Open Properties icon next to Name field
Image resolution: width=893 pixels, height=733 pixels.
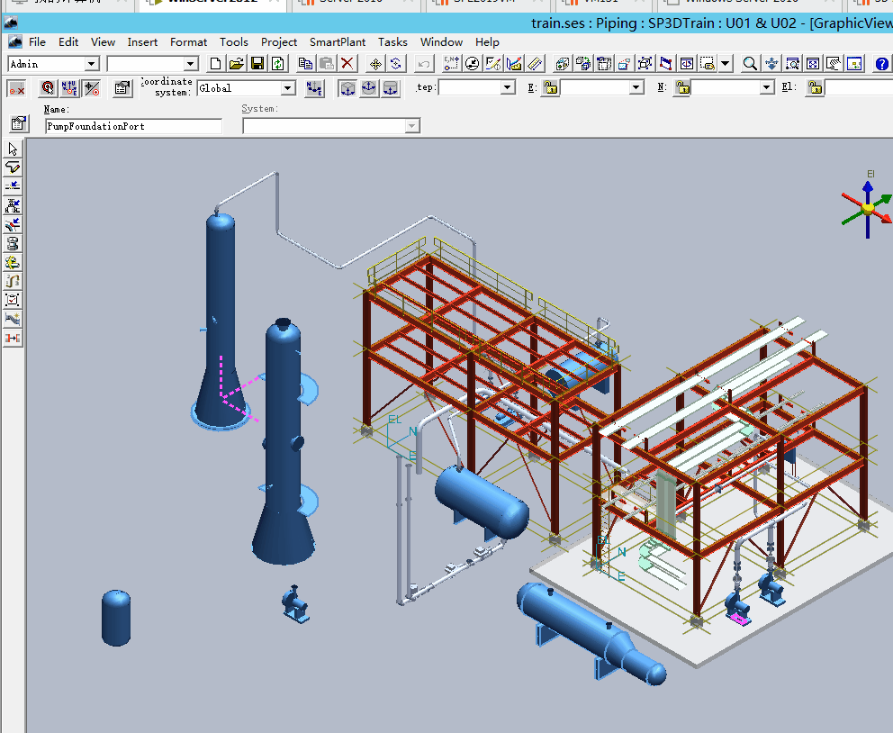(19, 123)
